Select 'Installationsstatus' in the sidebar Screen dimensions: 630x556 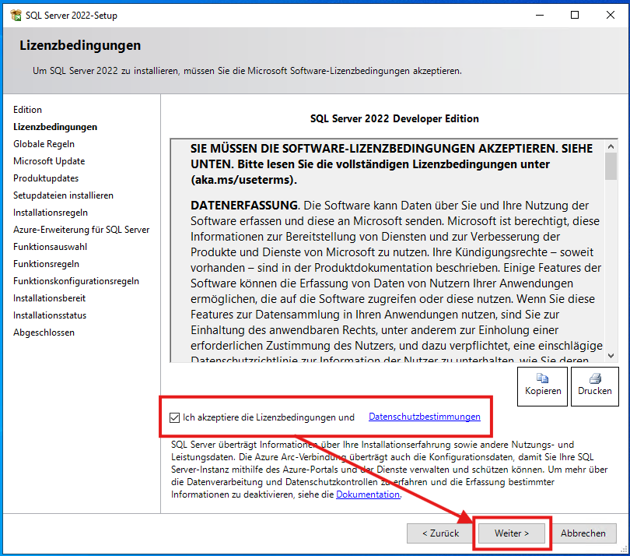(x=48, y=315)
